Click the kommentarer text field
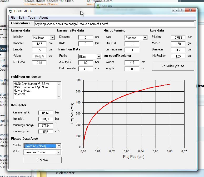Viewport: 204px width, 177px height. click(x=114, y=24)
